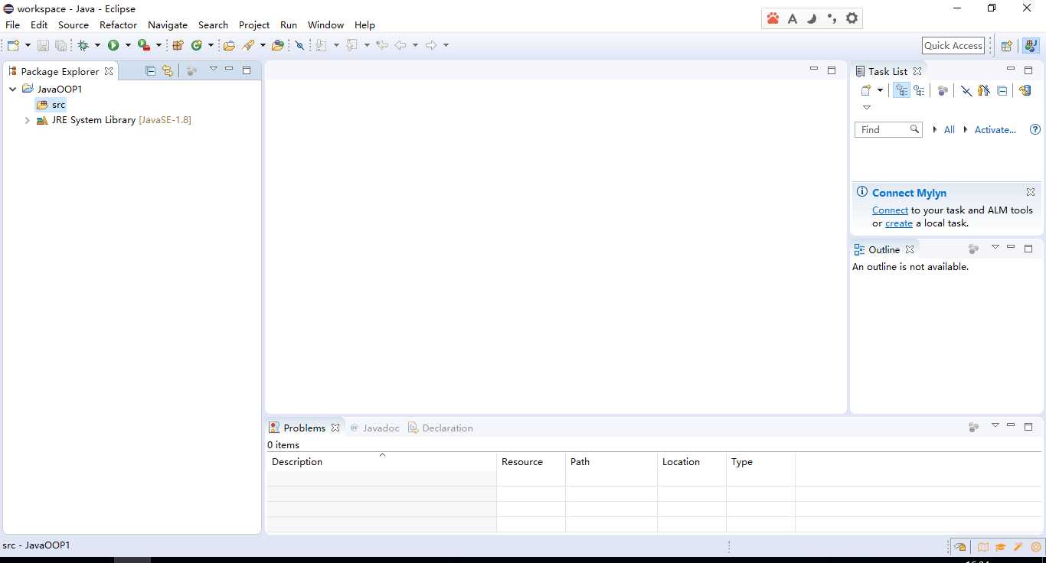Expand the JRE System Library node

pyautogui.click(x=28, y=120)
